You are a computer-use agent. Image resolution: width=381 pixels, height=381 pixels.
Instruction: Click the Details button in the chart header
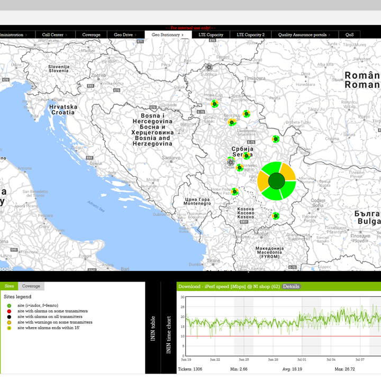click(291, 286)
